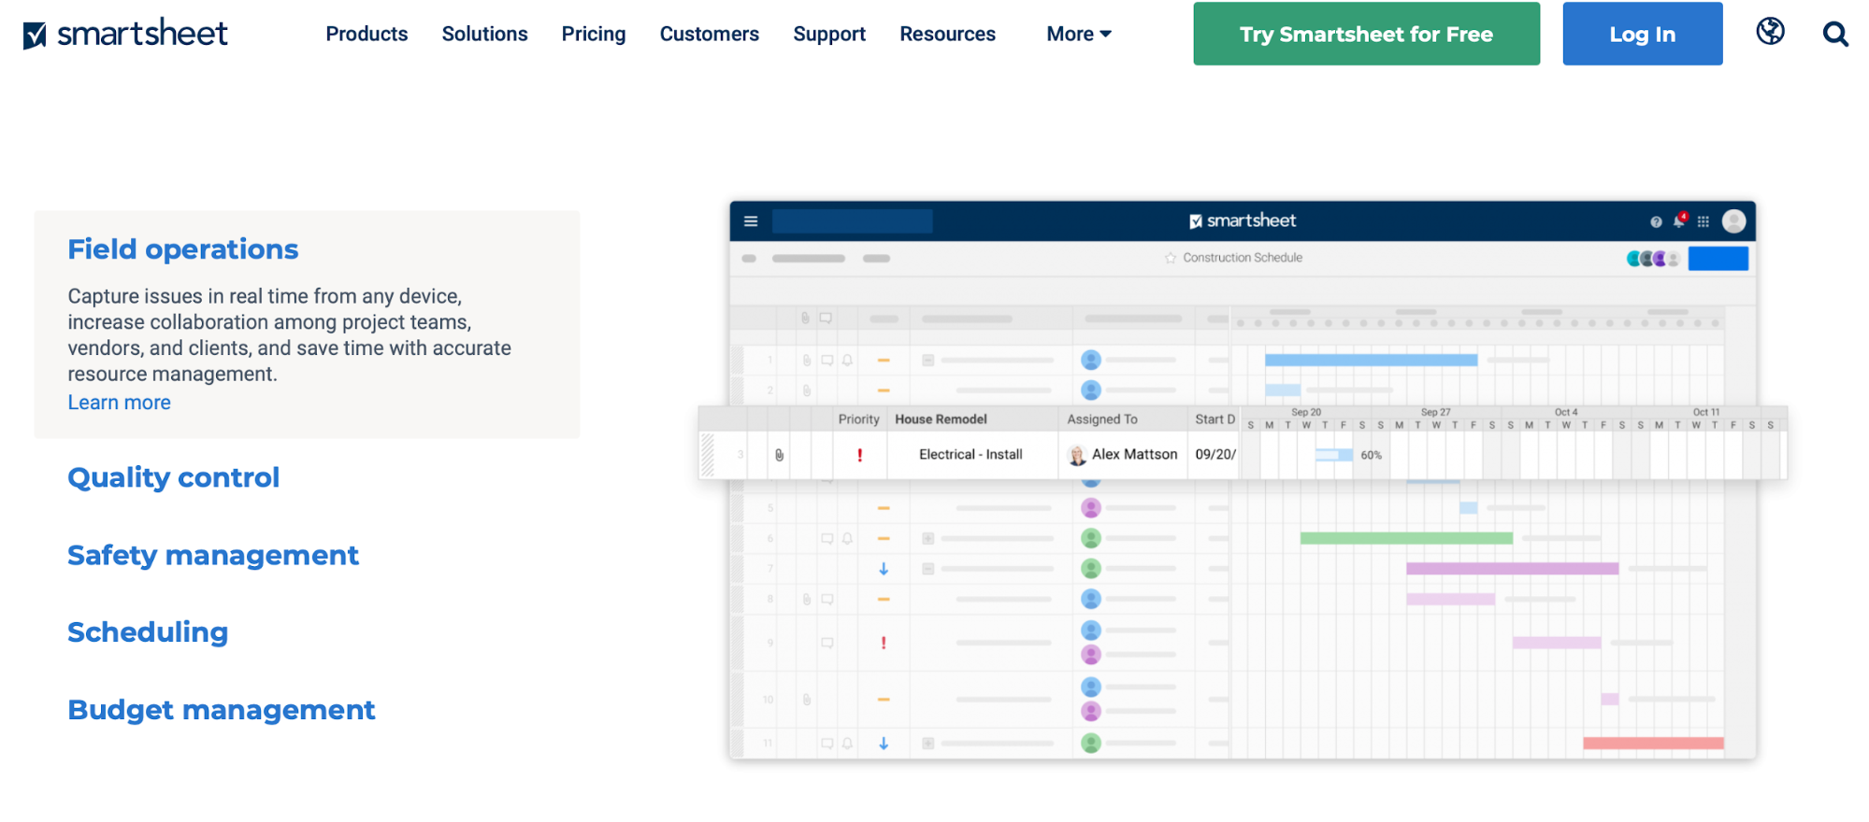
Task: Click the Priority column header
Action: tap(858, 419)
